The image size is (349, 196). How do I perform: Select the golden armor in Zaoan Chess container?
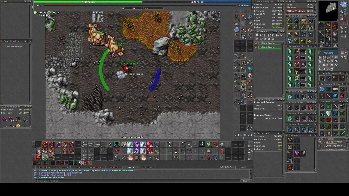click(x=303, y=21)
